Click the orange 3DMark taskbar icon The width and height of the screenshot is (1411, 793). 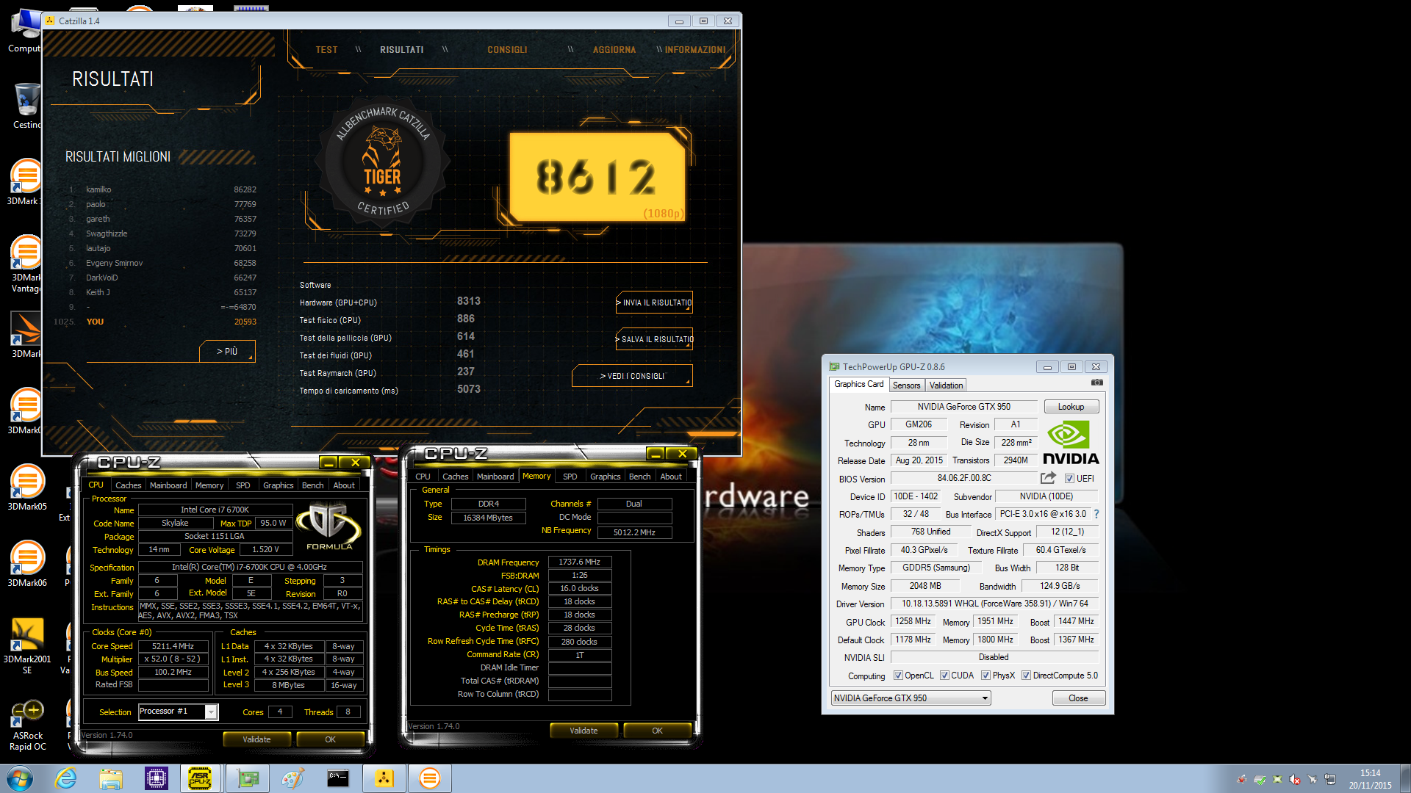pyautogui.click(x=430, y=778)
